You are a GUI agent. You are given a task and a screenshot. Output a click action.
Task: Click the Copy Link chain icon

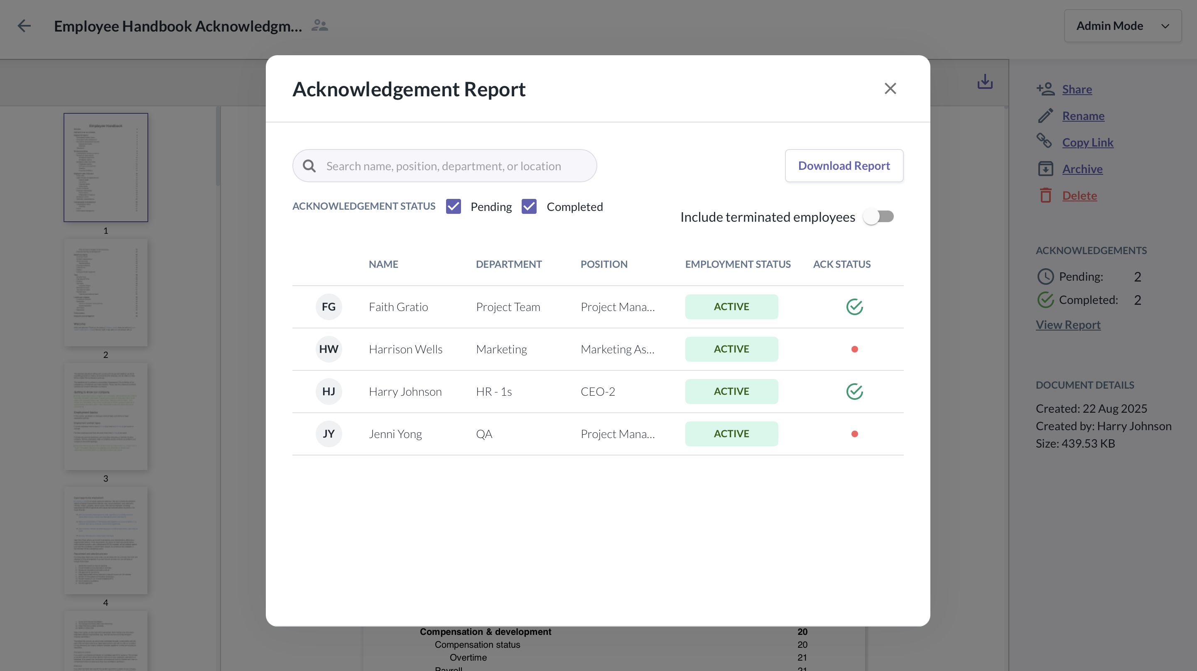1045,141
